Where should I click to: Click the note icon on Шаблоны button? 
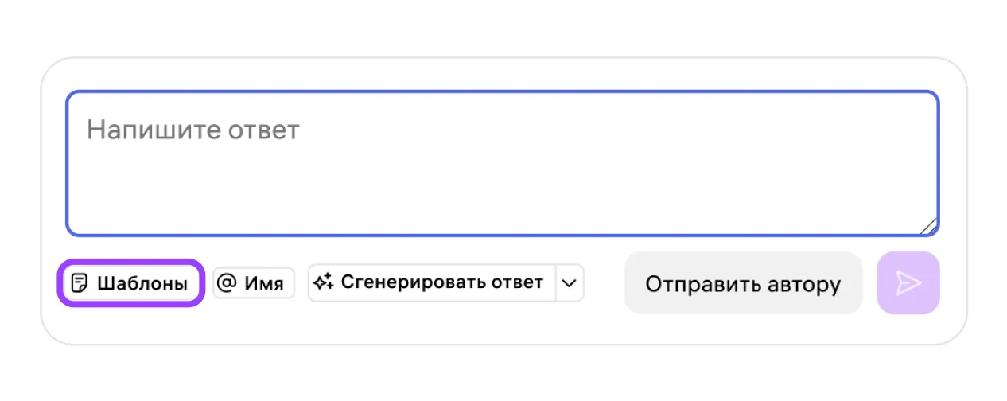pyautogui.click(x=79, y=283)
